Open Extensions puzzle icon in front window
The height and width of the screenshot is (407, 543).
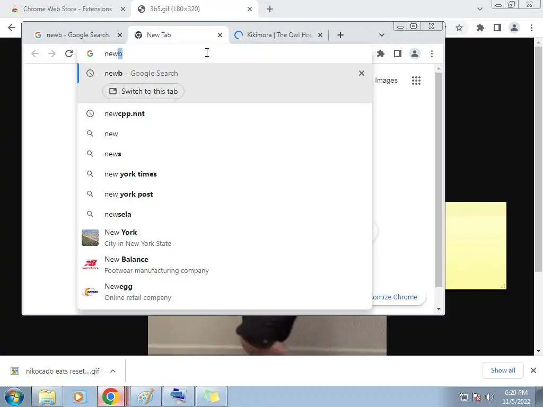pyautogui.click(x=381, y=54)
